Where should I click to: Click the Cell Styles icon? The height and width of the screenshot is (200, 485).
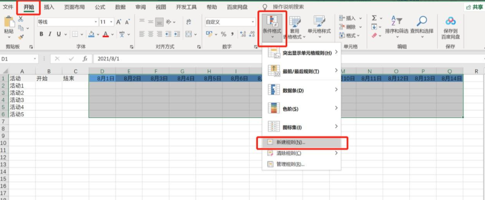[319, 21]
